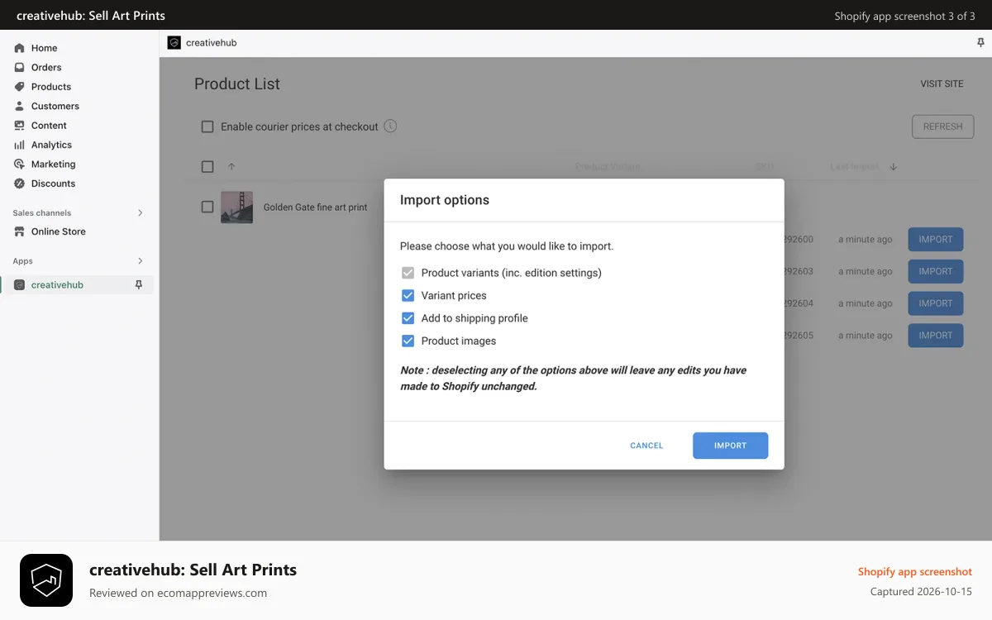Image resolution: width=992 pixels, height=620 pixels.
Task: Open the Golden Gate print thumbnail
Action: pyautogui.click(x=236, y=207)
